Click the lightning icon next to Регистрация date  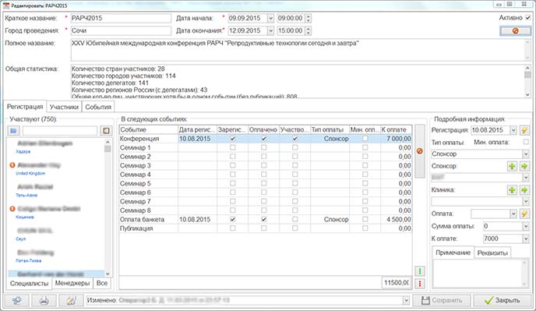point(524,130)
